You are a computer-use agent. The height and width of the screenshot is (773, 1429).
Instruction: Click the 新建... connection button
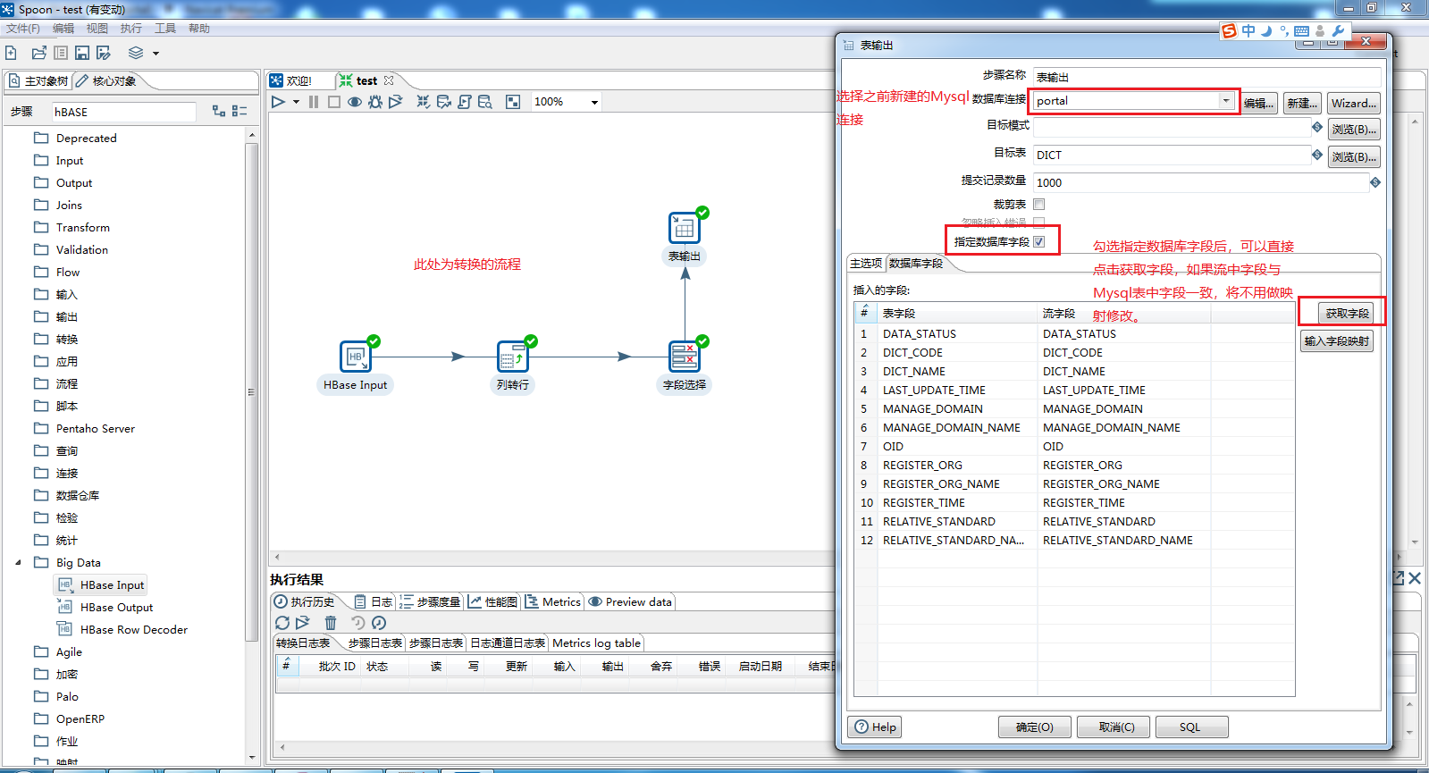1302,104
